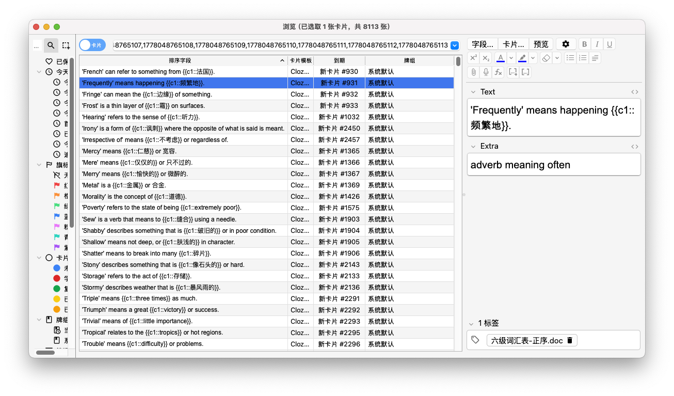Collapse the 1 标签 tags section
Viewport: 674px width, 396px height.
coord(471,323)
